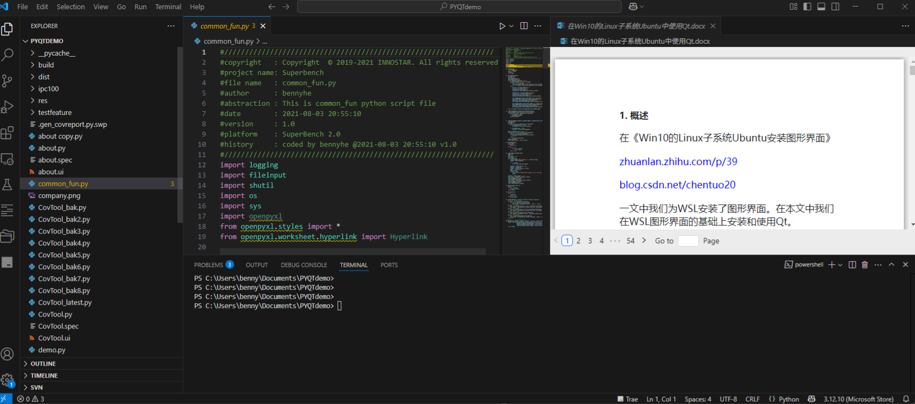Open the Terminal menu

click(x=168, y=6)
